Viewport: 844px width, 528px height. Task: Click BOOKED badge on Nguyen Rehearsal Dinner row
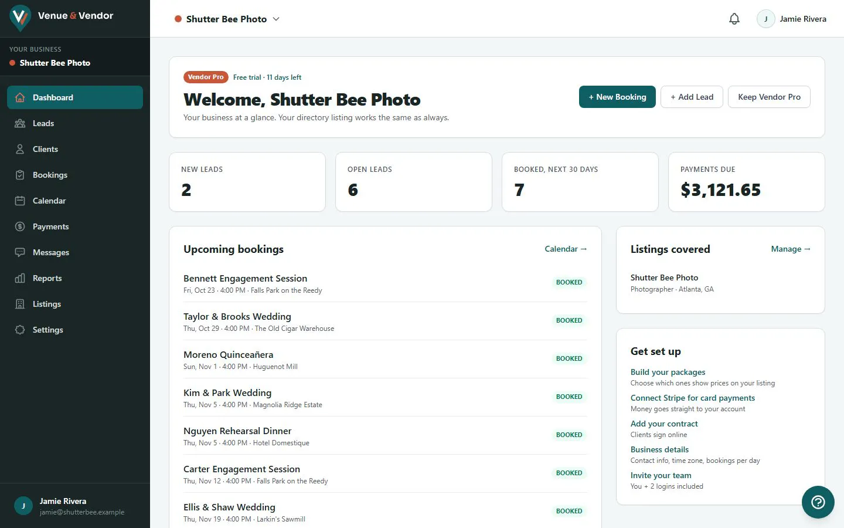tap(569, 435)
